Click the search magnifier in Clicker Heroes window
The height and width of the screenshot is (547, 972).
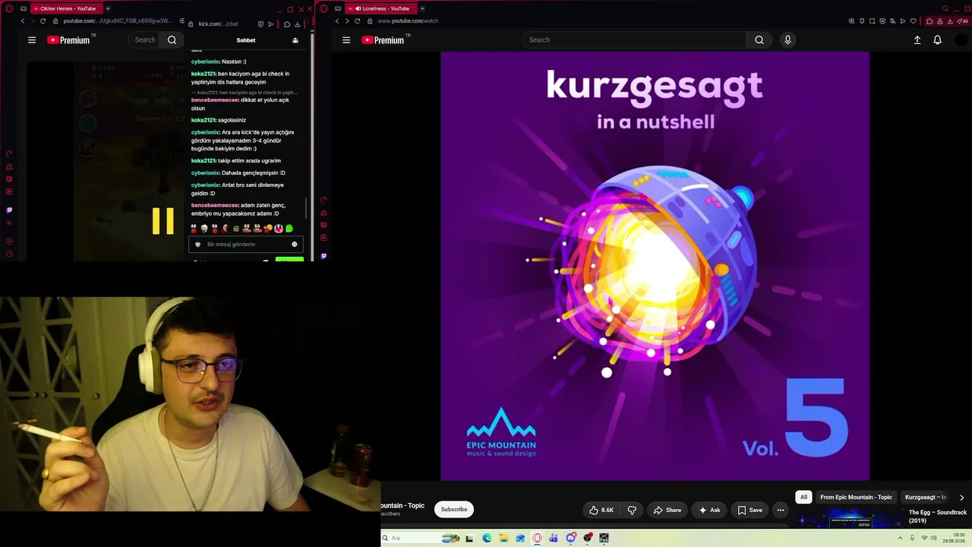point(172,40)
